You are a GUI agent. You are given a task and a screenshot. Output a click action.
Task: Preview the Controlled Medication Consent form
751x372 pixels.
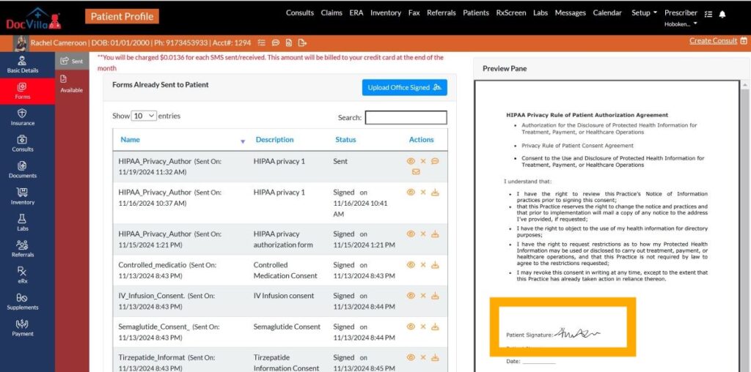point(411,265)
